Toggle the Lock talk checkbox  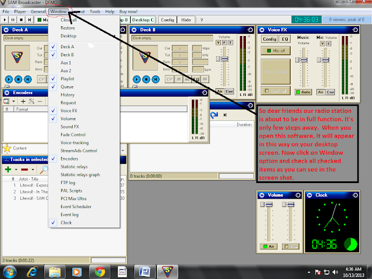pos(267,91)
